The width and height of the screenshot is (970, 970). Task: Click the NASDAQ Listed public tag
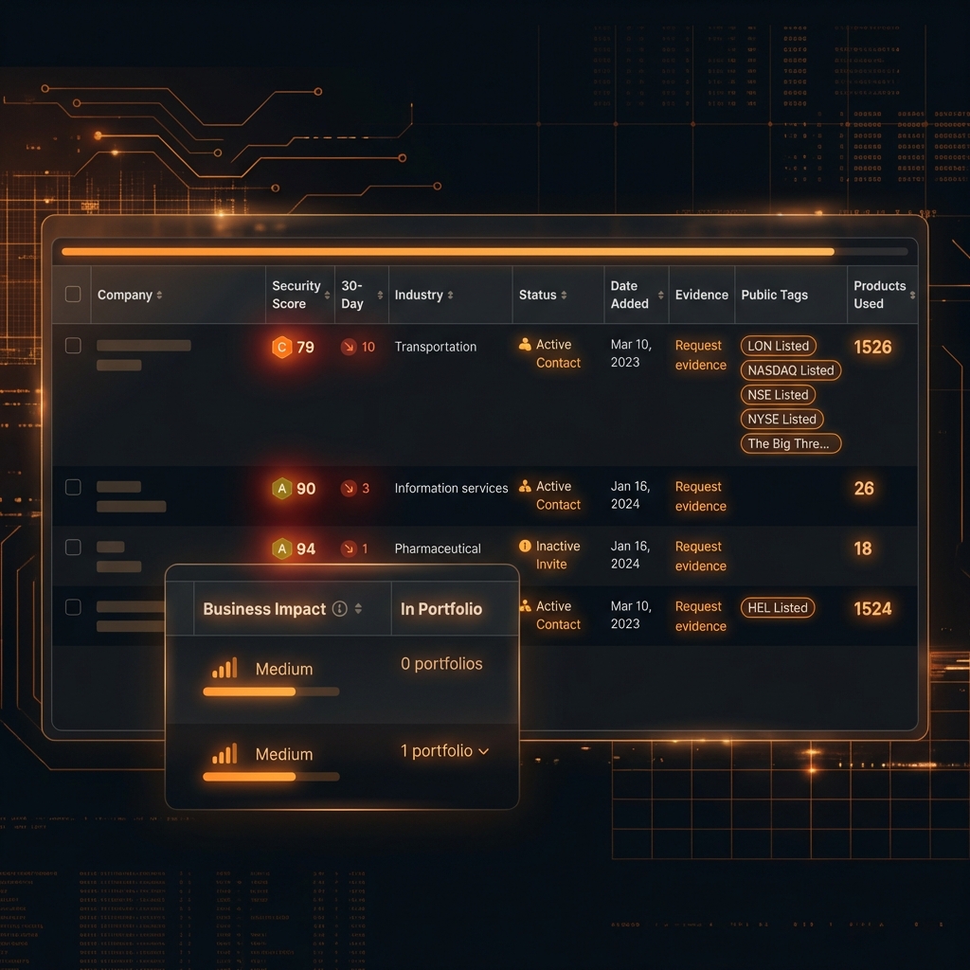tap(790, 370)
